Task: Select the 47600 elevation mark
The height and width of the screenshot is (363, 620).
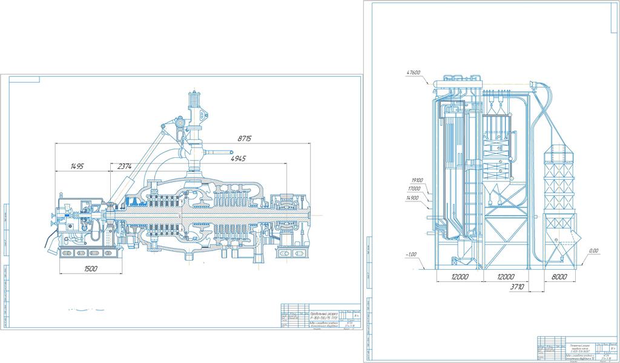Action: (414, 73)
